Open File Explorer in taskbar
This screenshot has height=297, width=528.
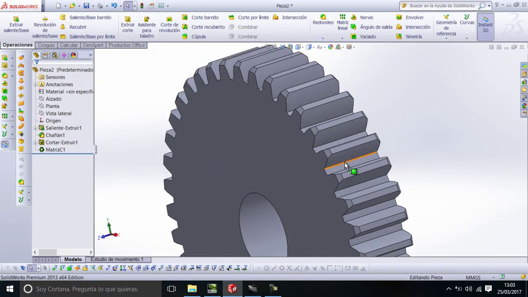tap(192, 289)
